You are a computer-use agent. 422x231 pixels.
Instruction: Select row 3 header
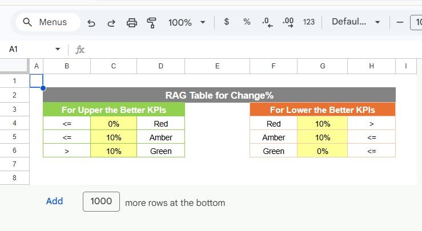pyautogui.click(x=14, y=110)
